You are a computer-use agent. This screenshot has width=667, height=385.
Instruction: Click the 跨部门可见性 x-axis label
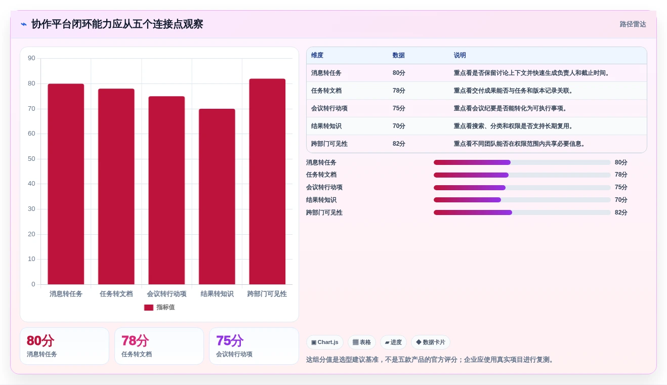pyautogui.click(x=267, y=294)
